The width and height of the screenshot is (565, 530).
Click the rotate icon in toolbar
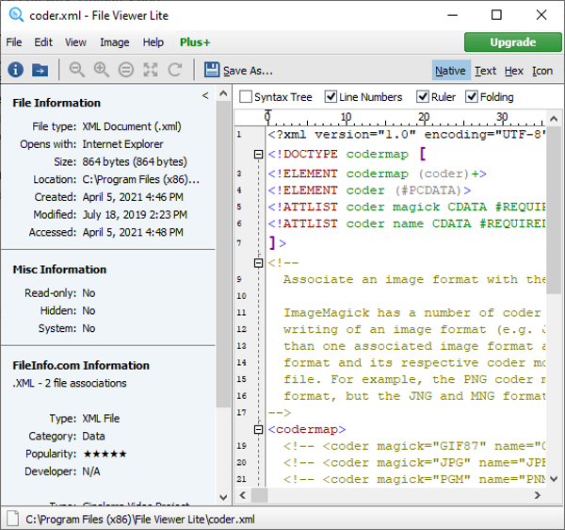tap(175, 70)
